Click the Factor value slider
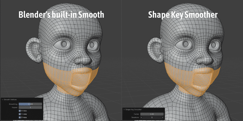243x121 pixels. (x=152, y=114)
